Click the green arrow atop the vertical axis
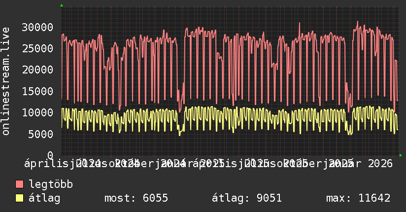 click(62, 5)
